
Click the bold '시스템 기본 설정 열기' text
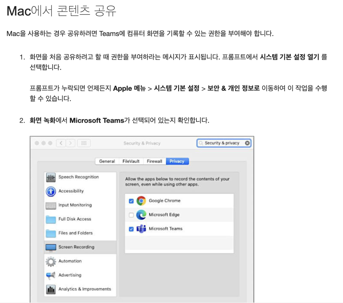tap(289, 57)
